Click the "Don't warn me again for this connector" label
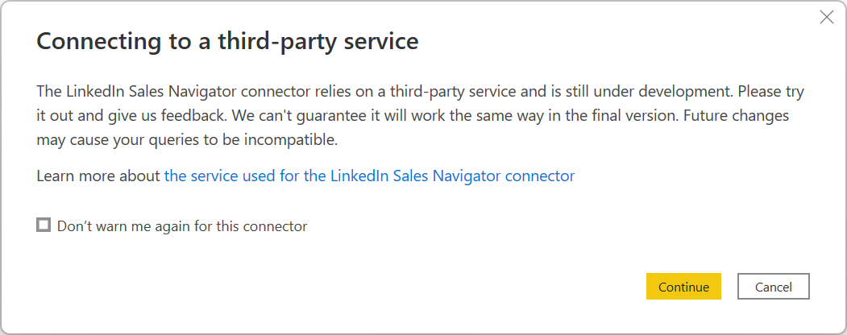The width and height of the screenshot is (847, 335). click(x=182, y=226)
